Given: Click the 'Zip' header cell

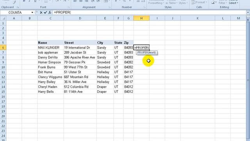Looking at the screenshot, I should tap(129, 43).
